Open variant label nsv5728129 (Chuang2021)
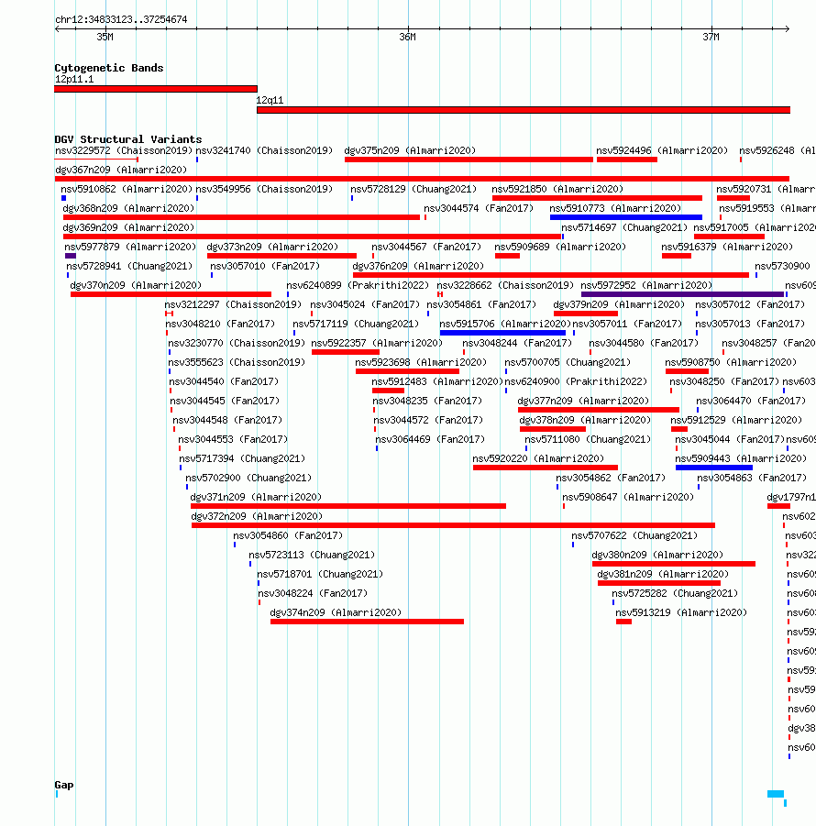Viewport: 816px width, 826px height. 414,189
